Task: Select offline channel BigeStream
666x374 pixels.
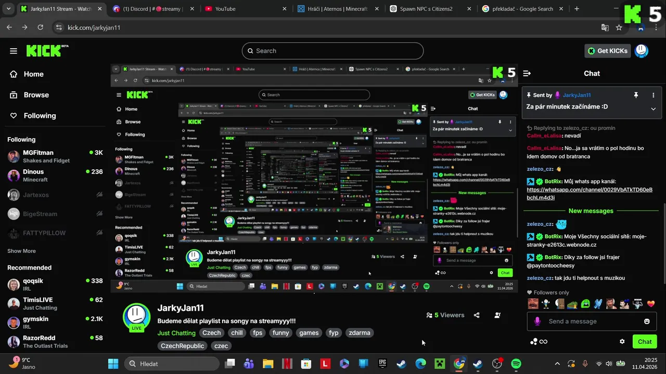Action: [x=55, y=214]
